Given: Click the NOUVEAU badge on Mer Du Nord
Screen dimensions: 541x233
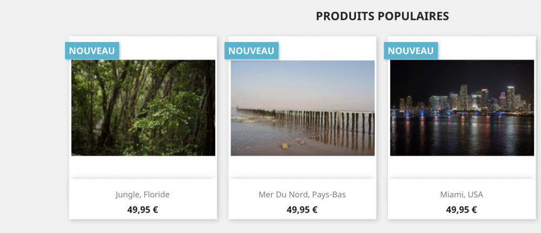Looking at the screenshot, I should (251, 50).
